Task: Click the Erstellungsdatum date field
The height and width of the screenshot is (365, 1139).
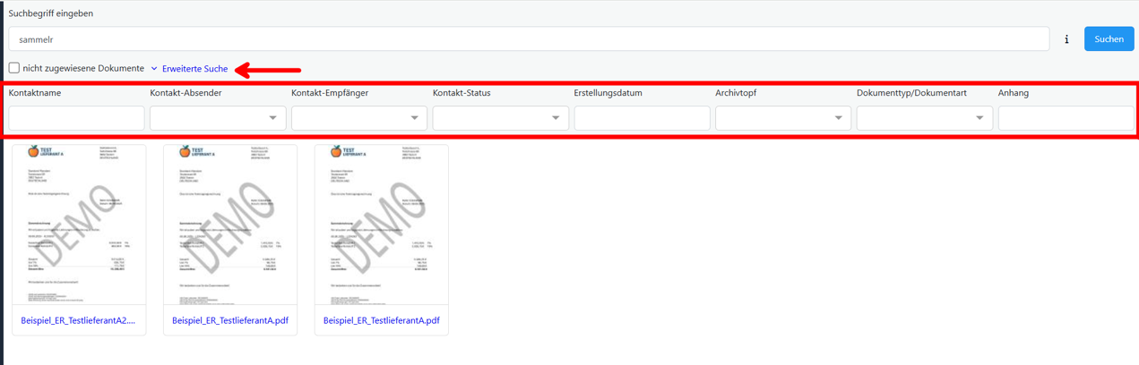Action: [x=642, y=118]
